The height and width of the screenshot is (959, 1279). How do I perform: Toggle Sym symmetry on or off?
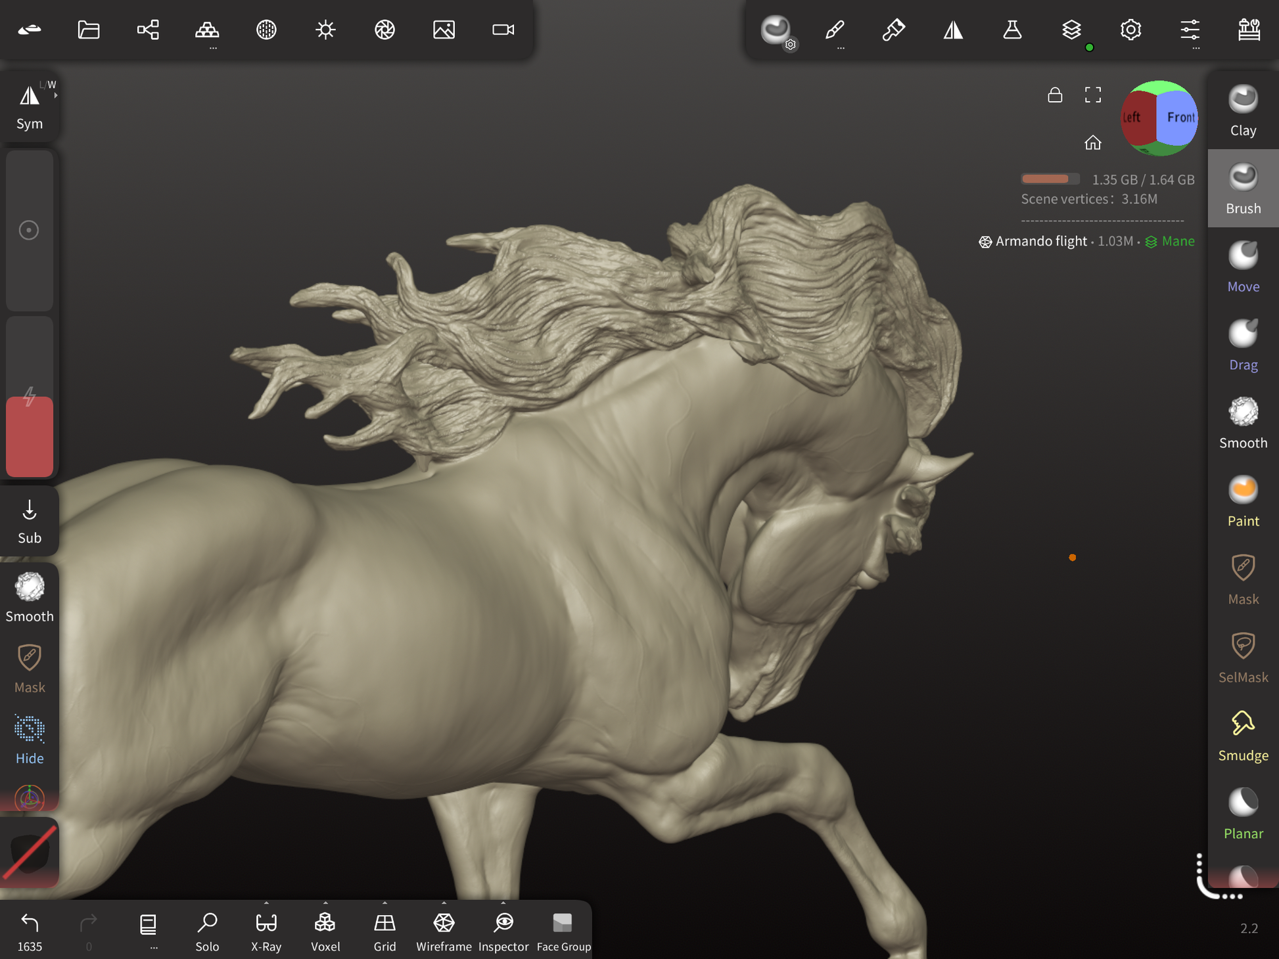(x=29, y=107)
